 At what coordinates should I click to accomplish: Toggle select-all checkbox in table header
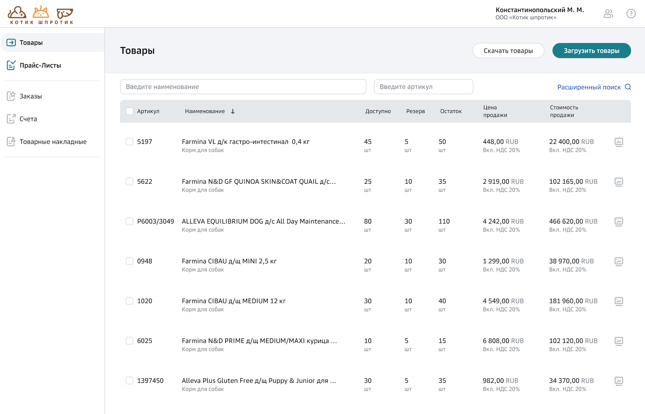[x=129, y=111]
